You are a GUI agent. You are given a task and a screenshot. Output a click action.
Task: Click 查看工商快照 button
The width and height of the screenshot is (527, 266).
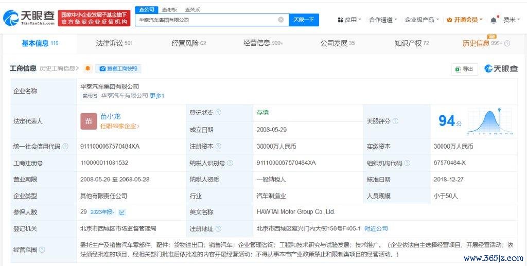(x=119, y=68)
